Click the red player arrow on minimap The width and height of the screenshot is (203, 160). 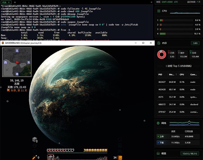17,62
